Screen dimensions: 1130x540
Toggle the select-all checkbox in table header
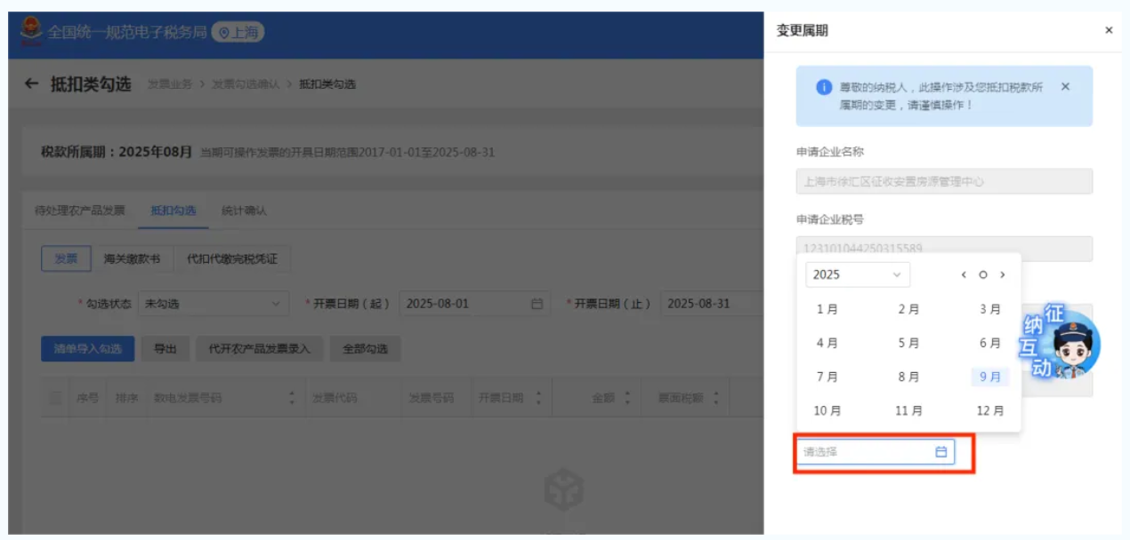(x=55, y=399)
